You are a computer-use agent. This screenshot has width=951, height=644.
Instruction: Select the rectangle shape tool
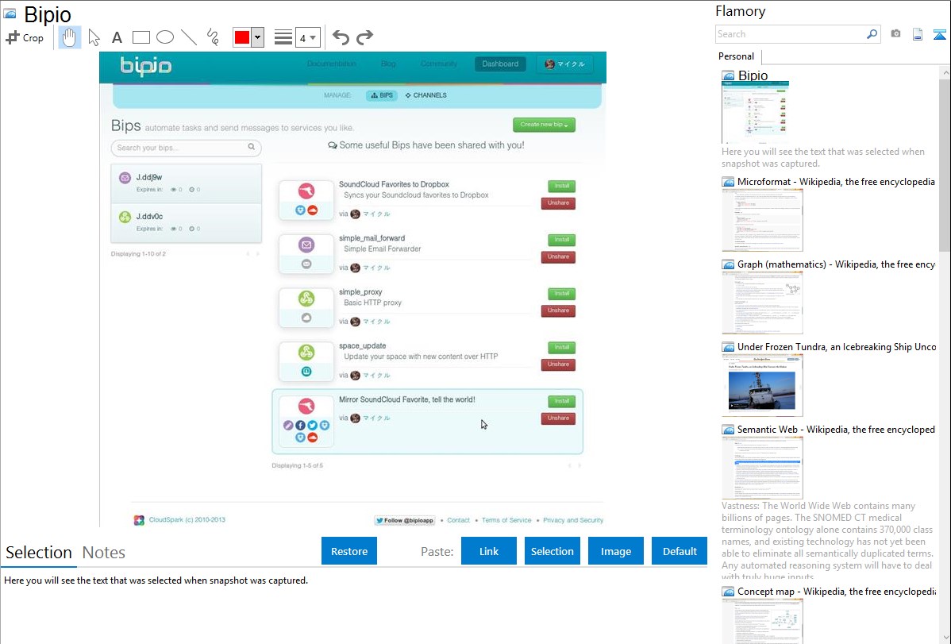[141, 37]
